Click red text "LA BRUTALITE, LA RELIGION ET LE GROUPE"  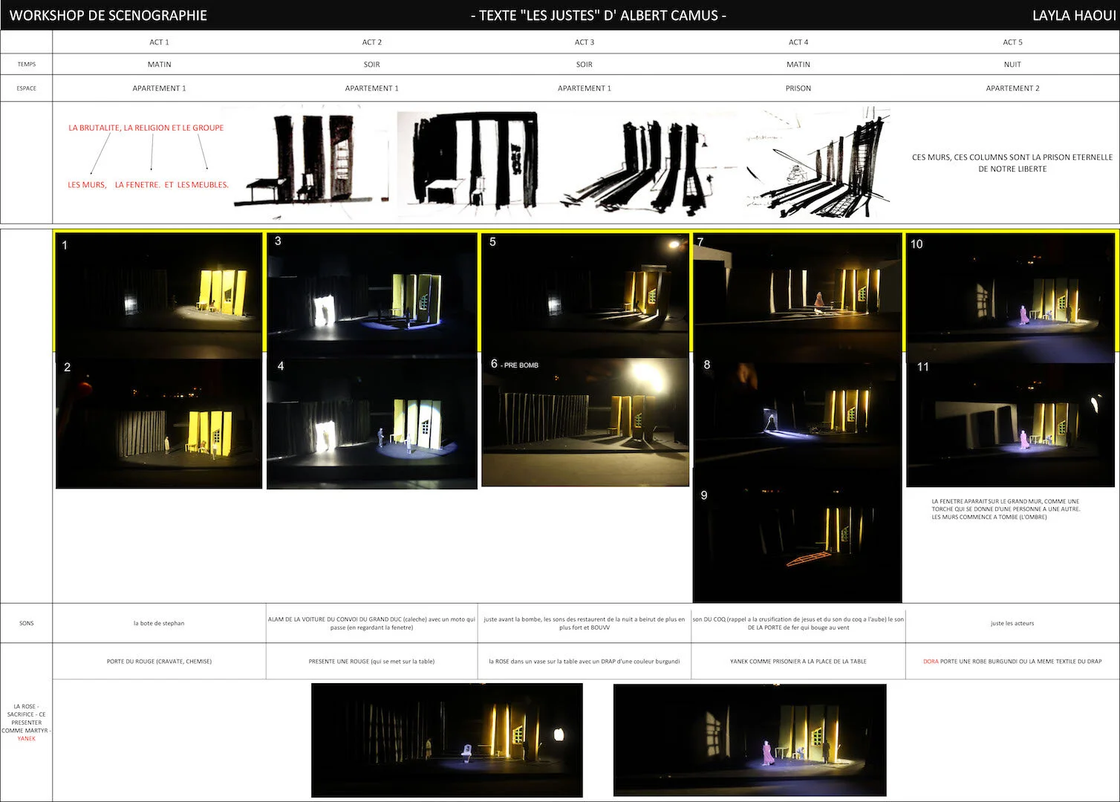point(146,128)
